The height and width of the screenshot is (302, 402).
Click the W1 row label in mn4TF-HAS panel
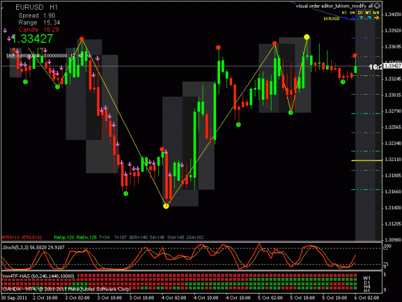click(x=367, y=278)
